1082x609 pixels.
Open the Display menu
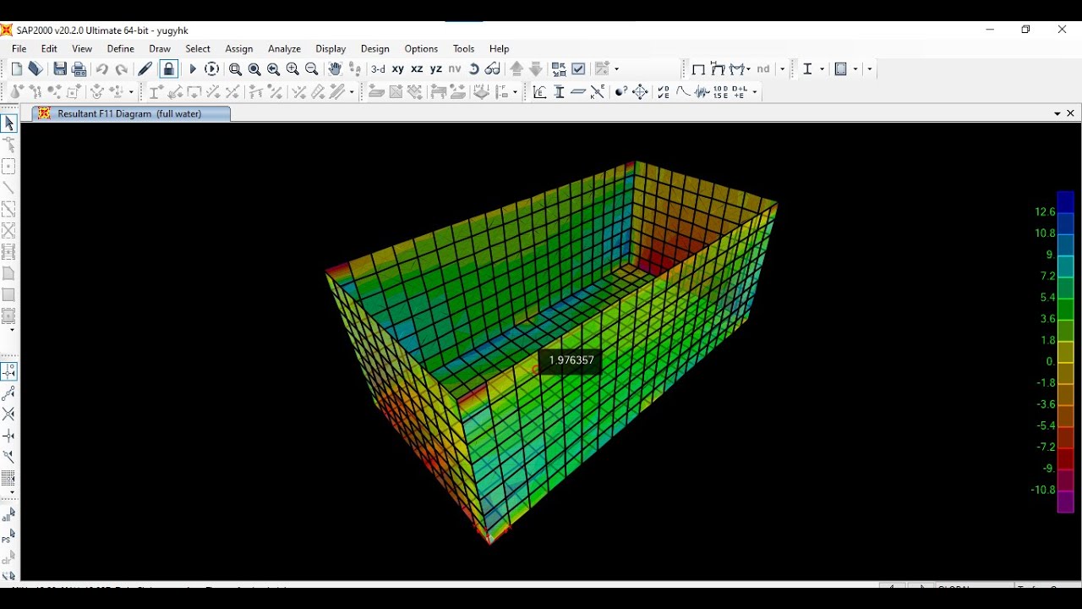pos(331,49)
